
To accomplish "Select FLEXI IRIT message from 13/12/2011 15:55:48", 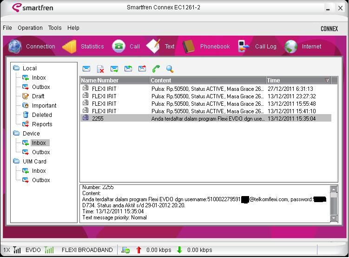I will [x=206, y=104].
